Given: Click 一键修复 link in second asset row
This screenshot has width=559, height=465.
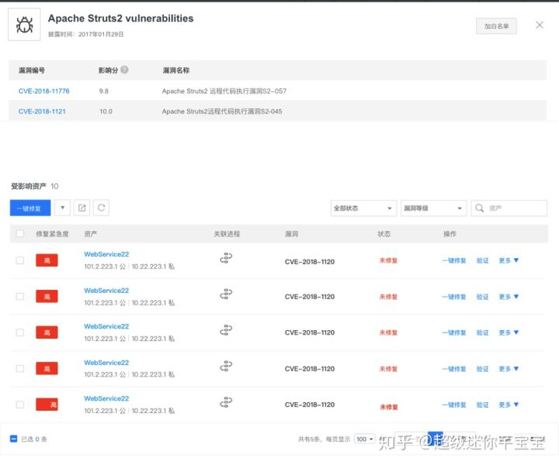Looking at the screenshot, I should (454, 297).
